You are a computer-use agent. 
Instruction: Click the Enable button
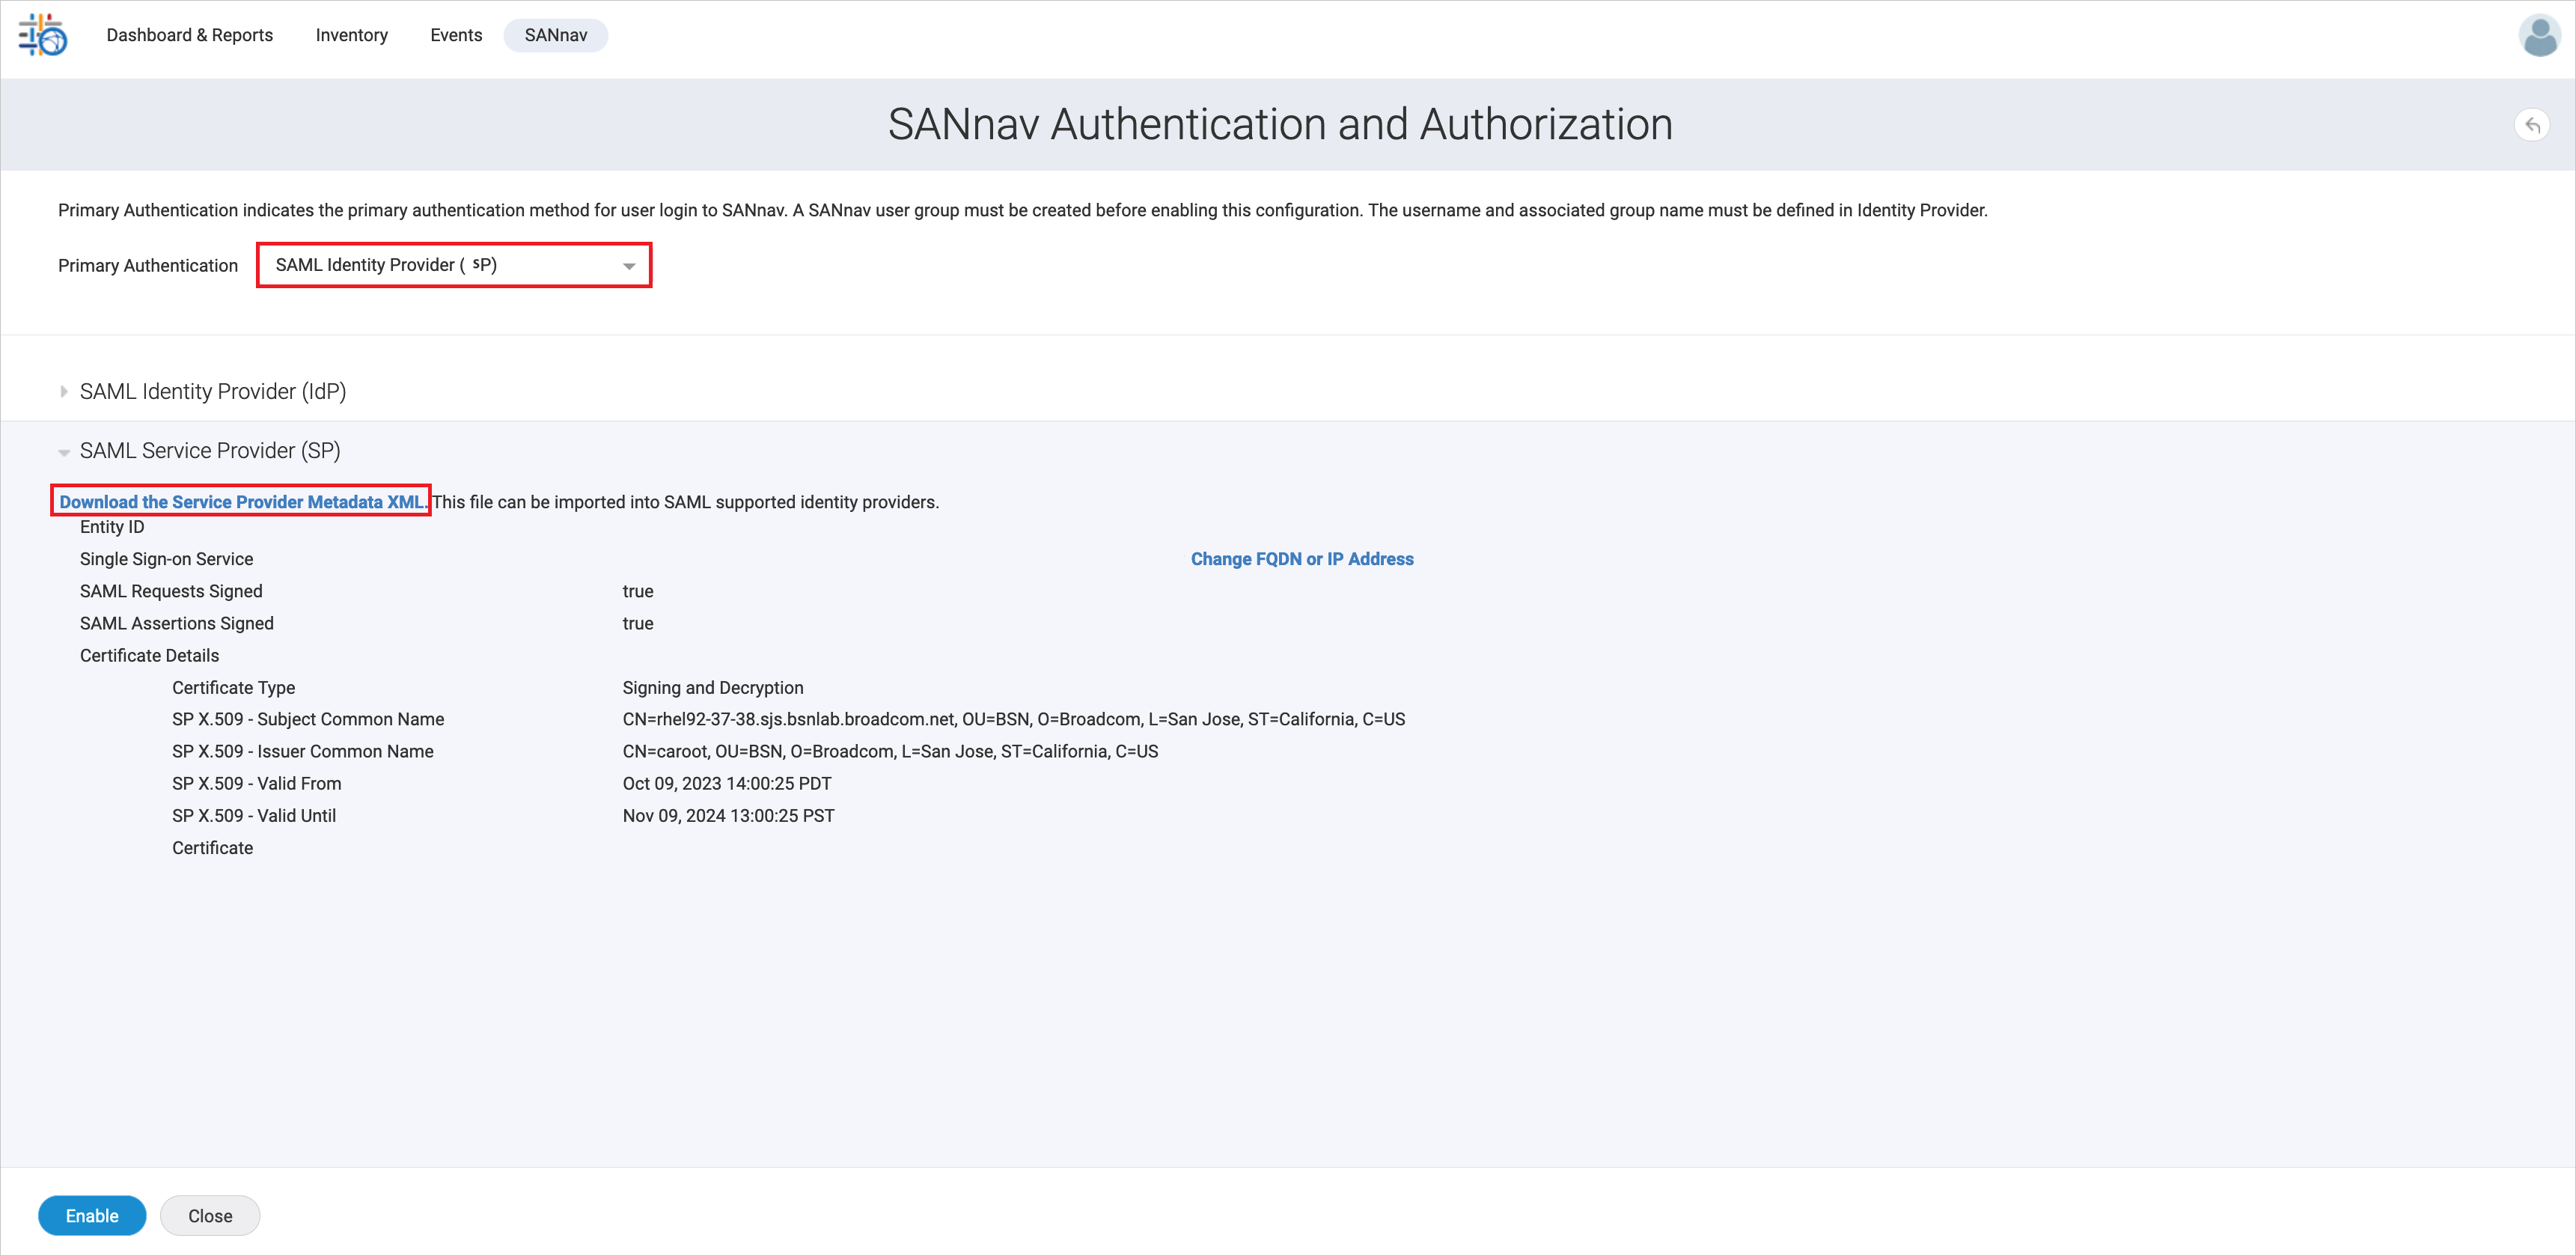92,1215
